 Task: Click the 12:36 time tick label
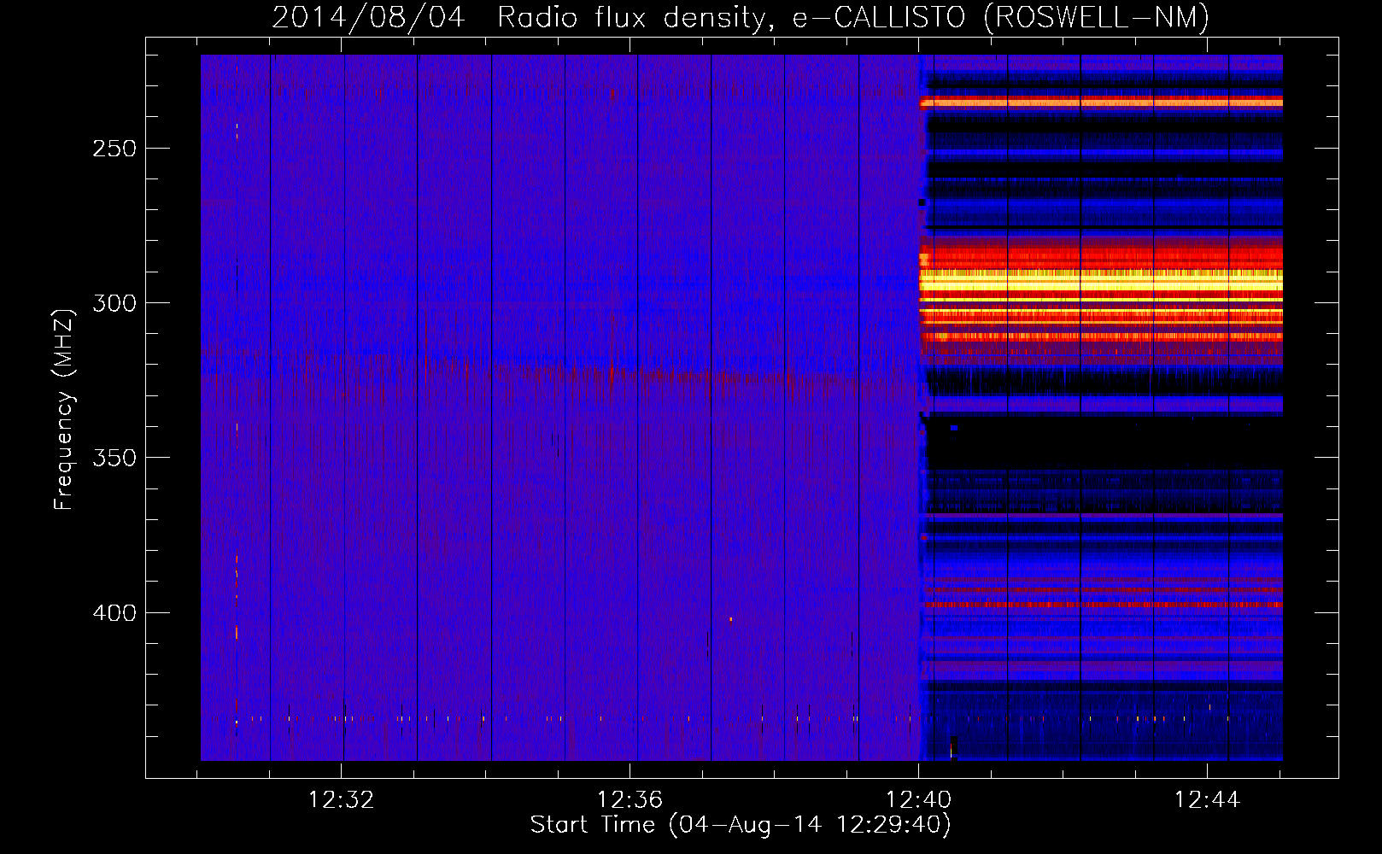click(630, 800)
